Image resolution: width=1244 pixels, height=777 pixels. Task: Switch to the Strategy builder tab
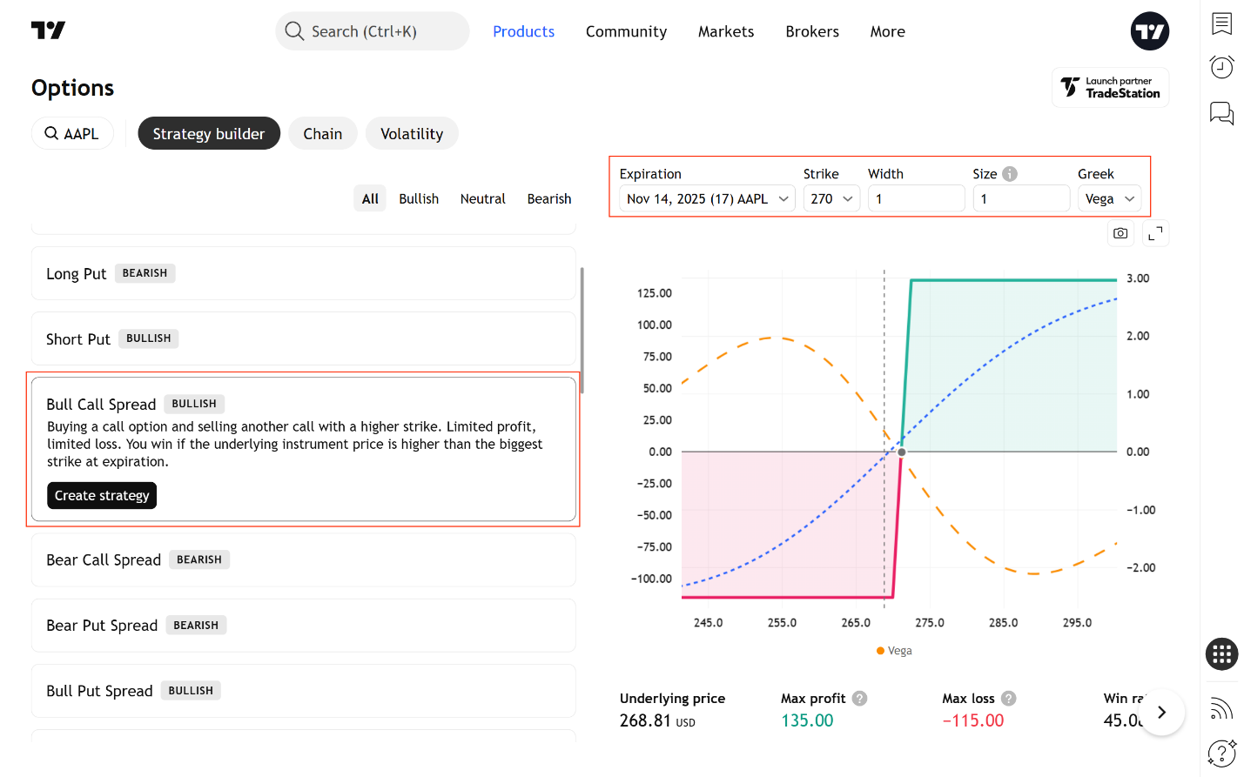(x=209, y=133)
